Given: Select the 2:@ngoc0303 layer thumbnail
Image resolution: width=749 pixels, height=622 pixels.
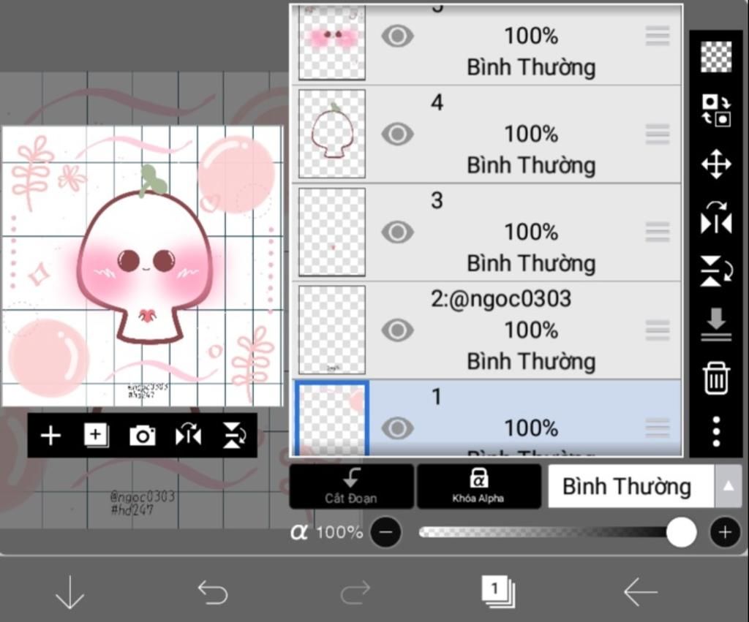Looking at the screenshot, I should click(x=332, y=330).
